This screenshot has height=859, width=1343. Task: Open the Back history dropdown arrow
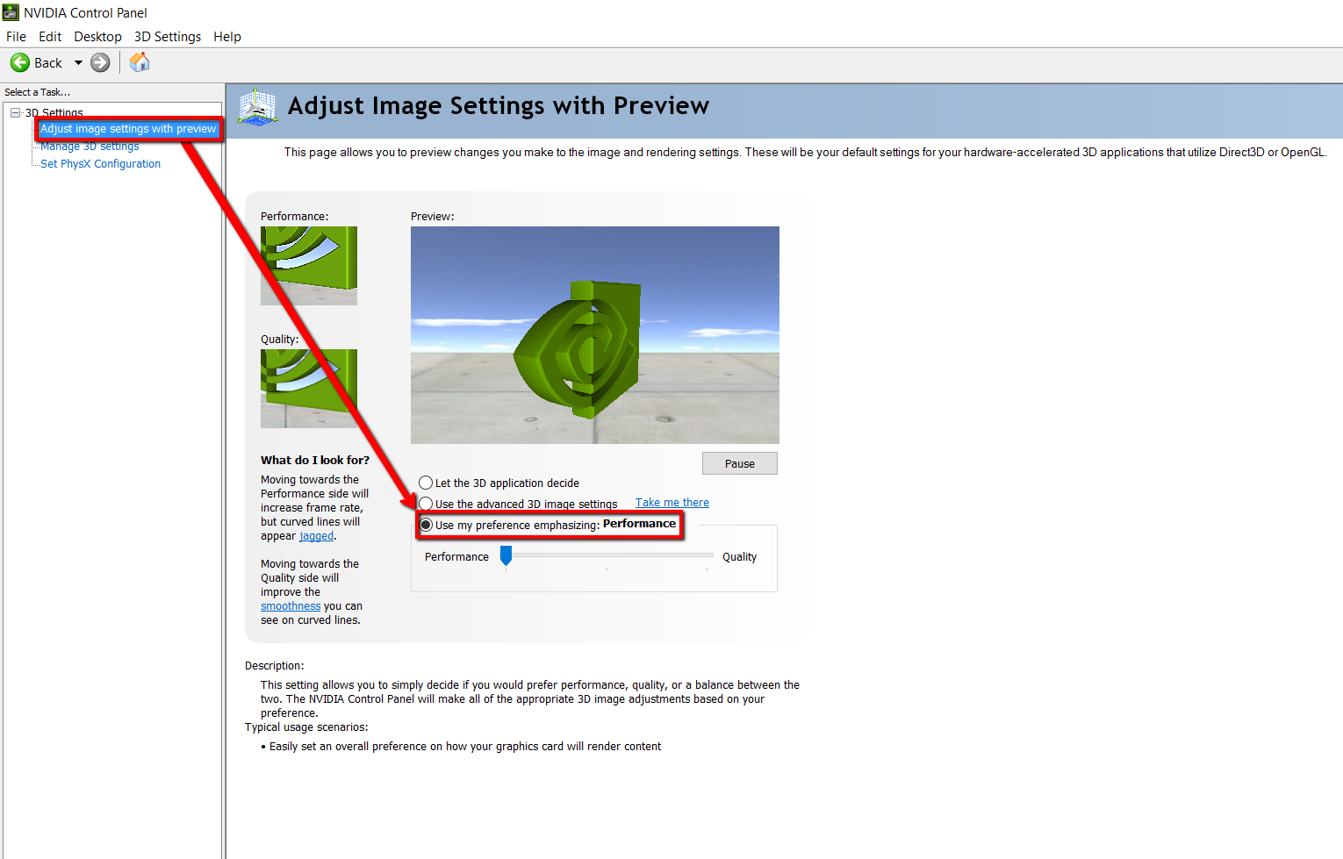(78, 62)
